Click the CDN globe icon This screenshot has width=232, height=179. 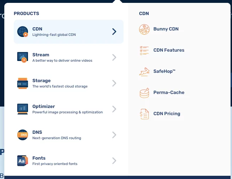23,32
